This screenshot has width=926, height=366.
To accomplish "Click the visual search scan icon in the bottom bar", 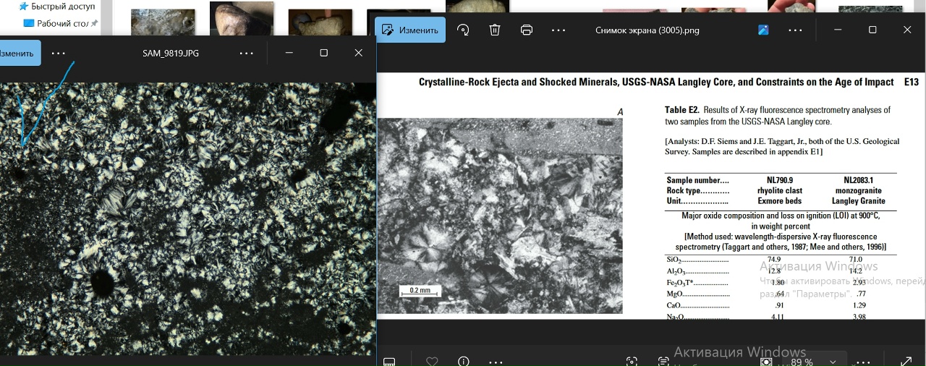I will click(x=632, y=361).
